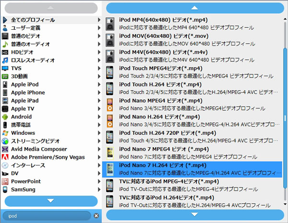Click the profile list vertical scrollbar thumb
Screen dimensions: 288x223
(285, 118)
